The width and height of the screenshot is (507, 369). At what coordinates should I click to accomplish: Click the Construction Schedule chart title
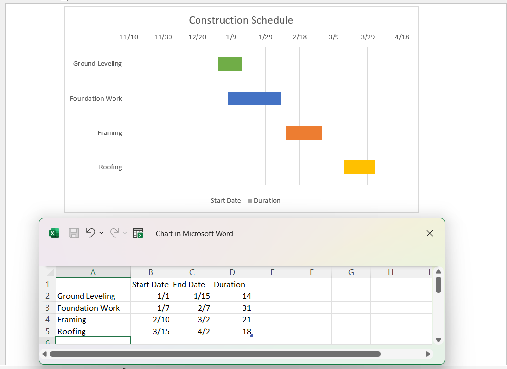pyautogui.click(x=241, y=20)
